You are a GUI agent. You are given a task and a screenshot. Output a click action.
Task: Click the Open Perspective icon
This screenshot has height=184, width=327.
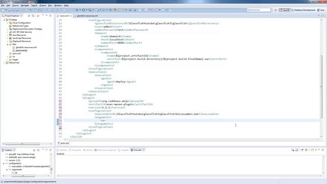(x=275, y=10)
